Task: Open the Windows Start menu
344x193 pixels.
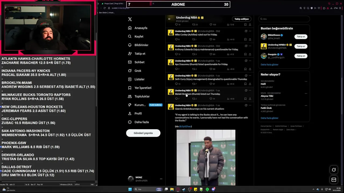Action: click(x=130, y=189)
